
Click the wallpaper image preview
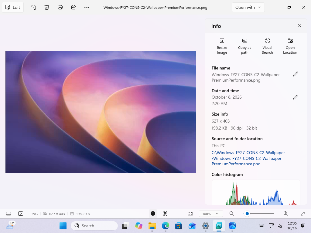[101, 112]
